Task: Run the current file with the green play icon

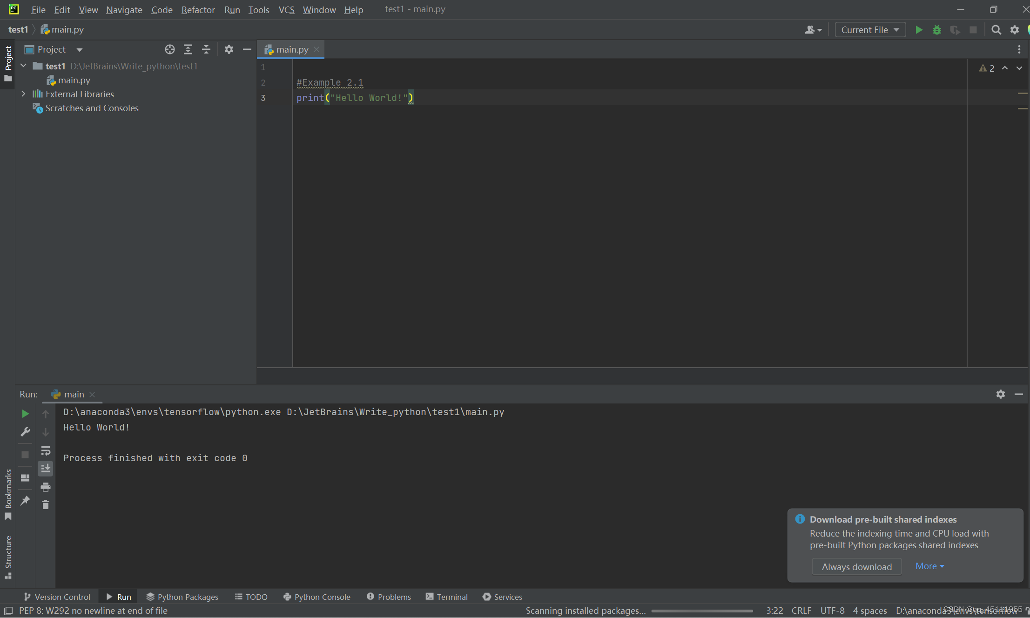Action: click(919, 29)
